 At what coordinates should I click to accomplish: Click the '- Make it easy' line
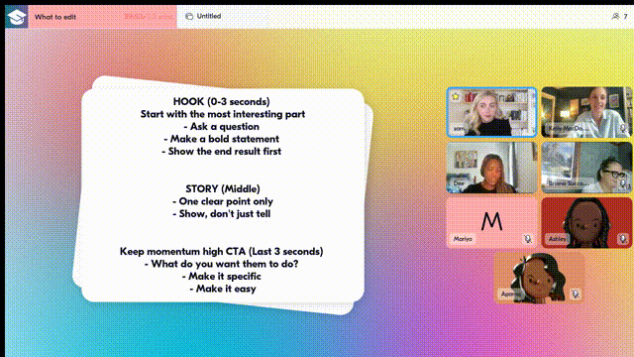(223, 289)
